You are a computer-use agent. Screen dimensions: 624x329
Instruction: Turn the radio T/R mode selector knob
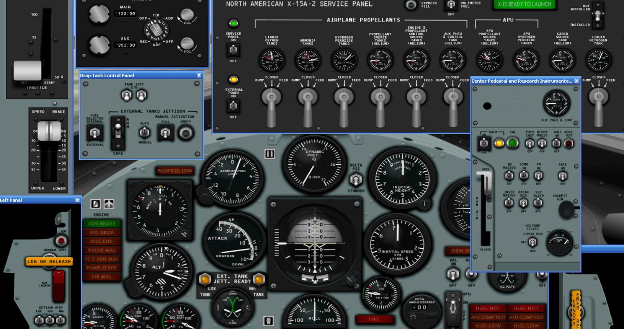(156, 29)
